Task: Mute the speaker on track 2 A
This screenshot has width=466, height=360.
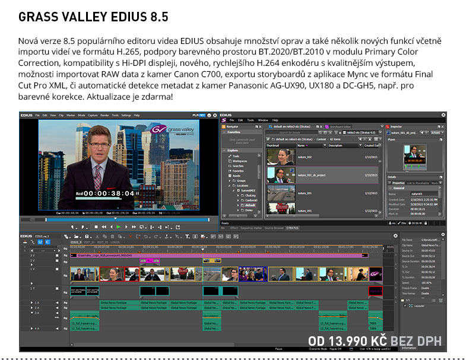Action: coord(57,308)
